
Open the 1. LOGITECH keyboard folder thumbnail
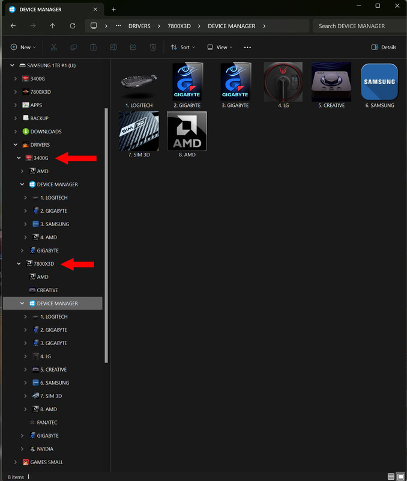pyautogui.click(x=139, y=85)
